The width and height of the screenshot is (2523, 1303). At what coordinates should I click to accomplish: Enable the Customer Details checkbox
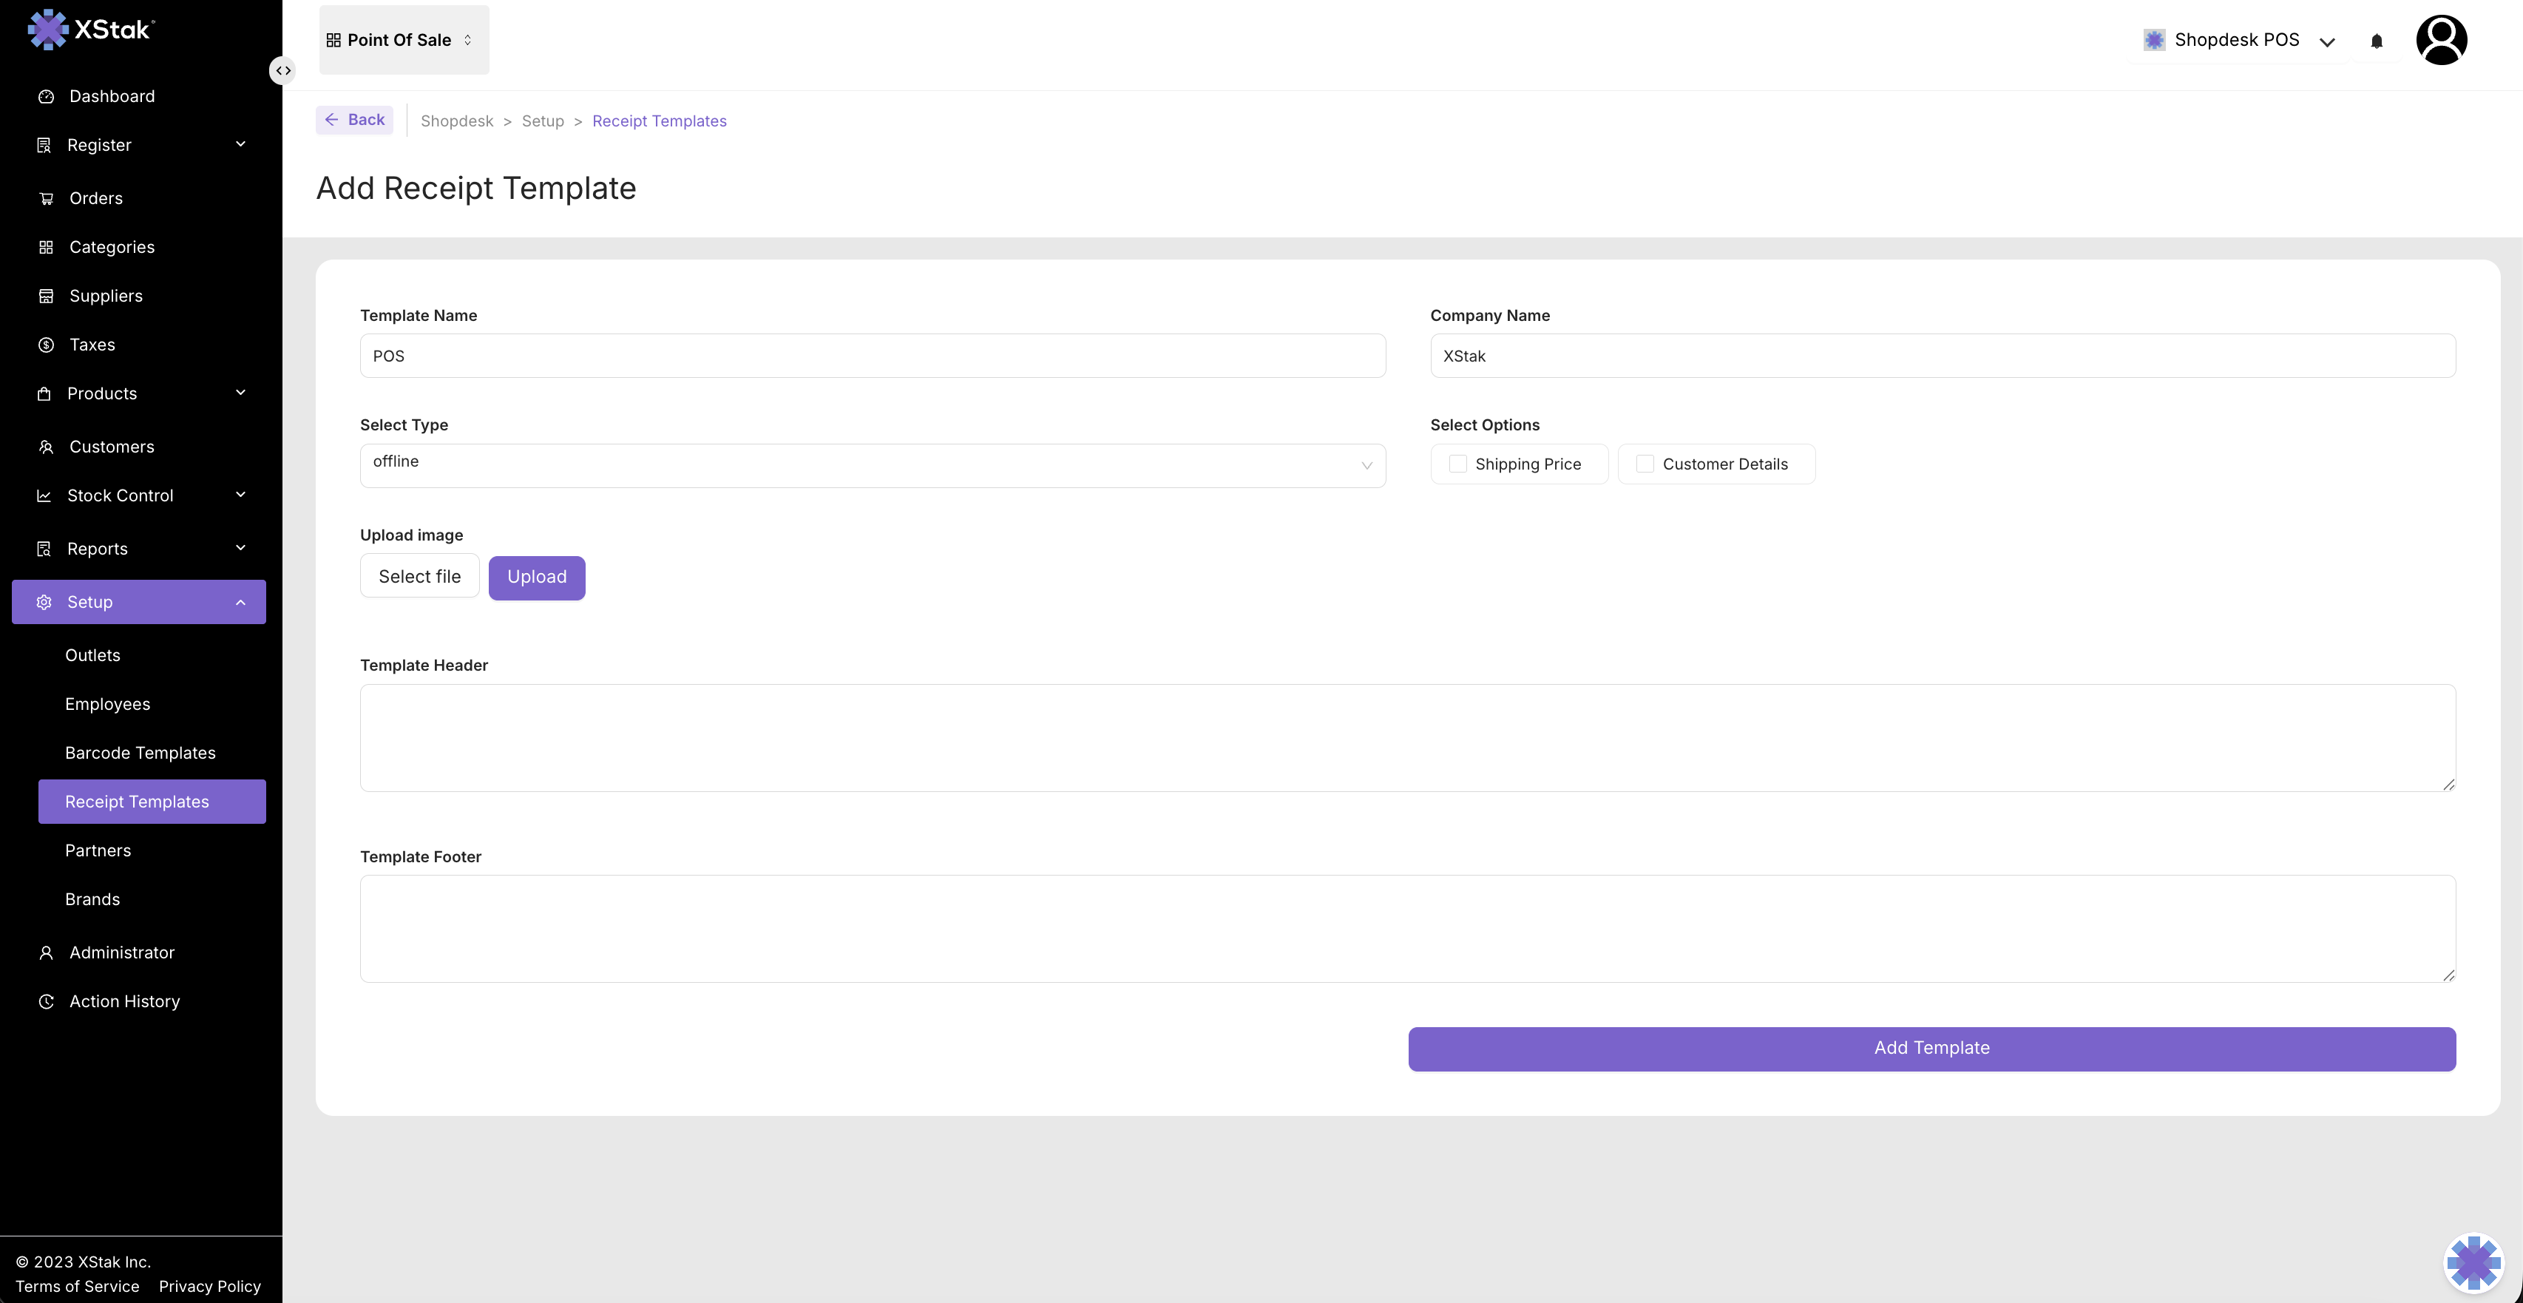click(1645, 464)
